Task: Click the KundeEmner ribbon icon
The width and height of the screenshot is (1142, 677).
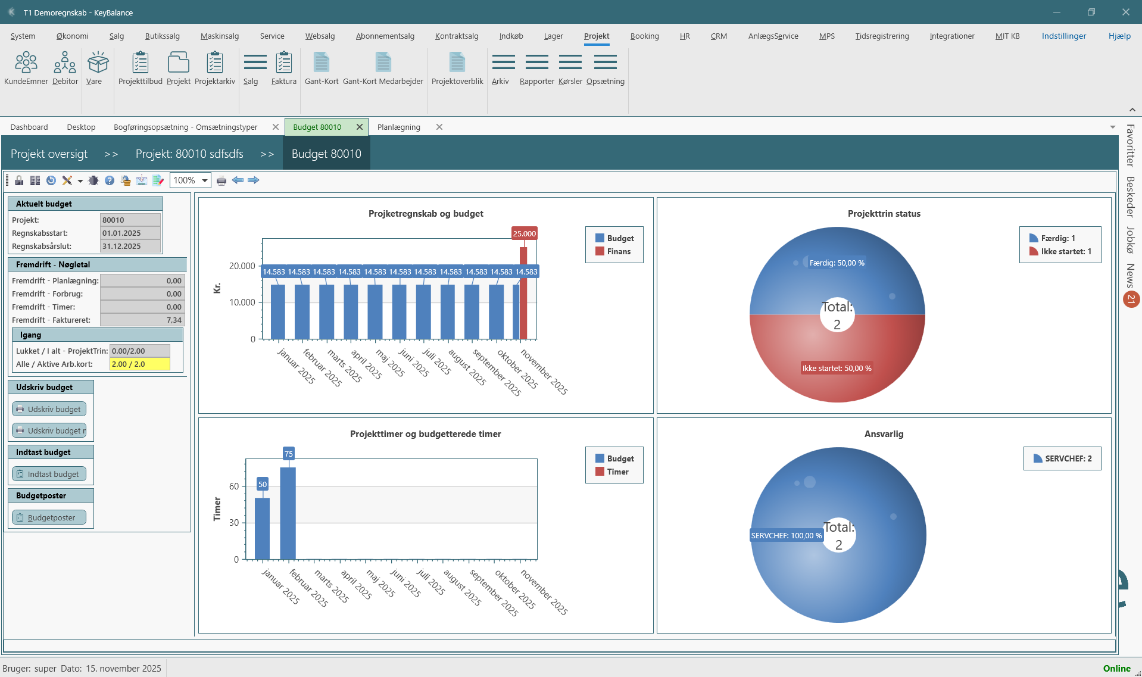Action: [26, 68]
